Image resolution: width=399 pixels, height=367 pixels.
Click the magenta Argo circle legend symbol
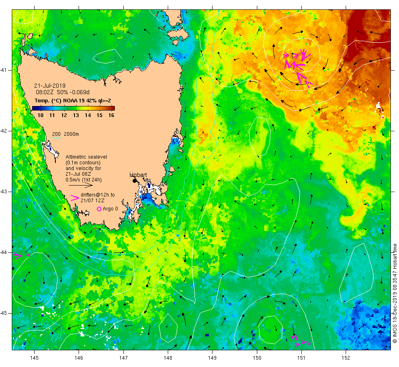99,209
